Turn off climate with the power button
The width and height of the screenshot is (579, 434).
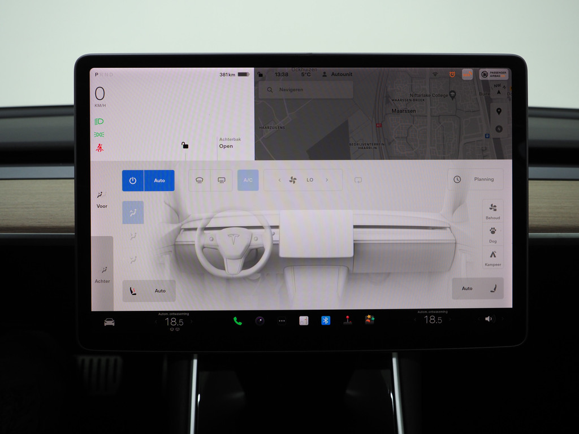[132, 180]
